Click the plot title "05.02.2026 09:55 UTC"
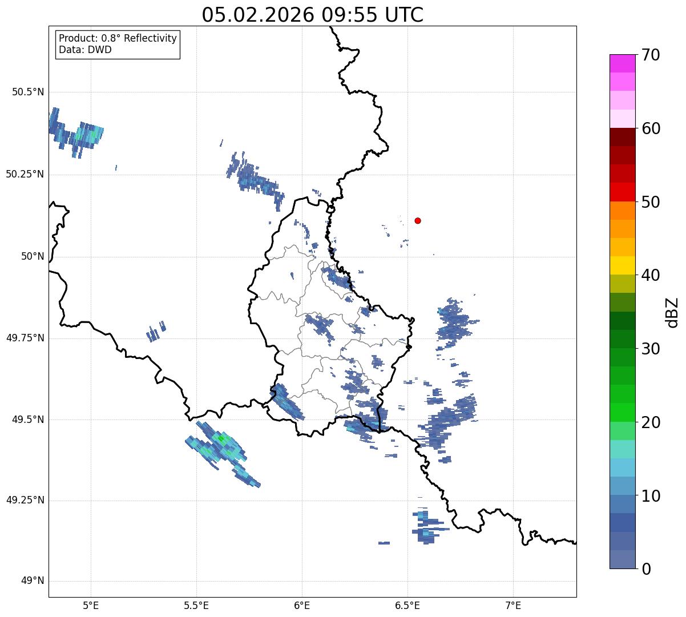 (x=313, y=14)
